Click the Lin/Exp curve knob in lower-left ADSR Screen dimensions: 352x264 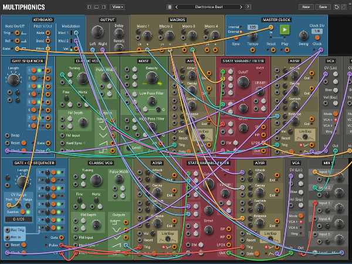168,239
